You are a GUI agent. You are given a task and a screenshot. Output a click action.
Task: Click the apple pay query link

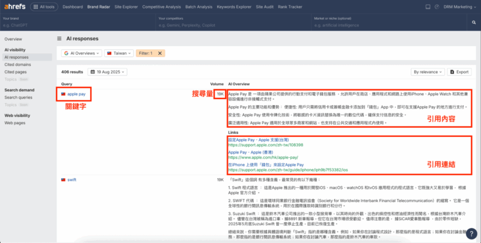click(x=76, y=94)
